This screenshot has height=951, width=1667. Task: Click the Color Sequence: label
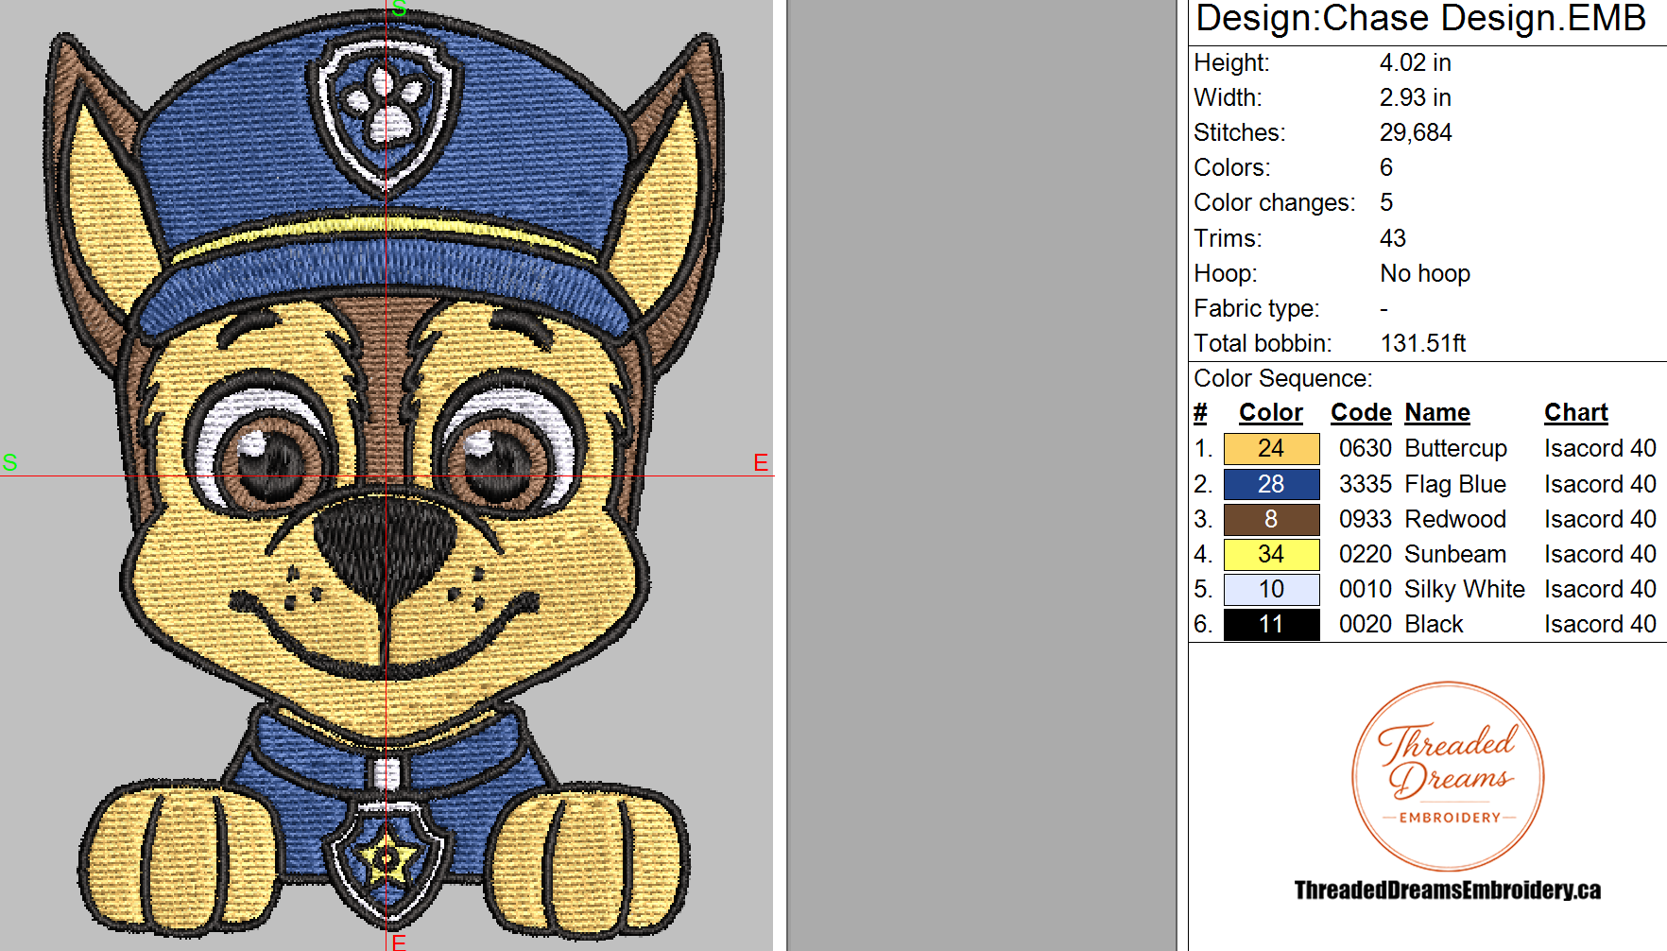click(1283, 378)
